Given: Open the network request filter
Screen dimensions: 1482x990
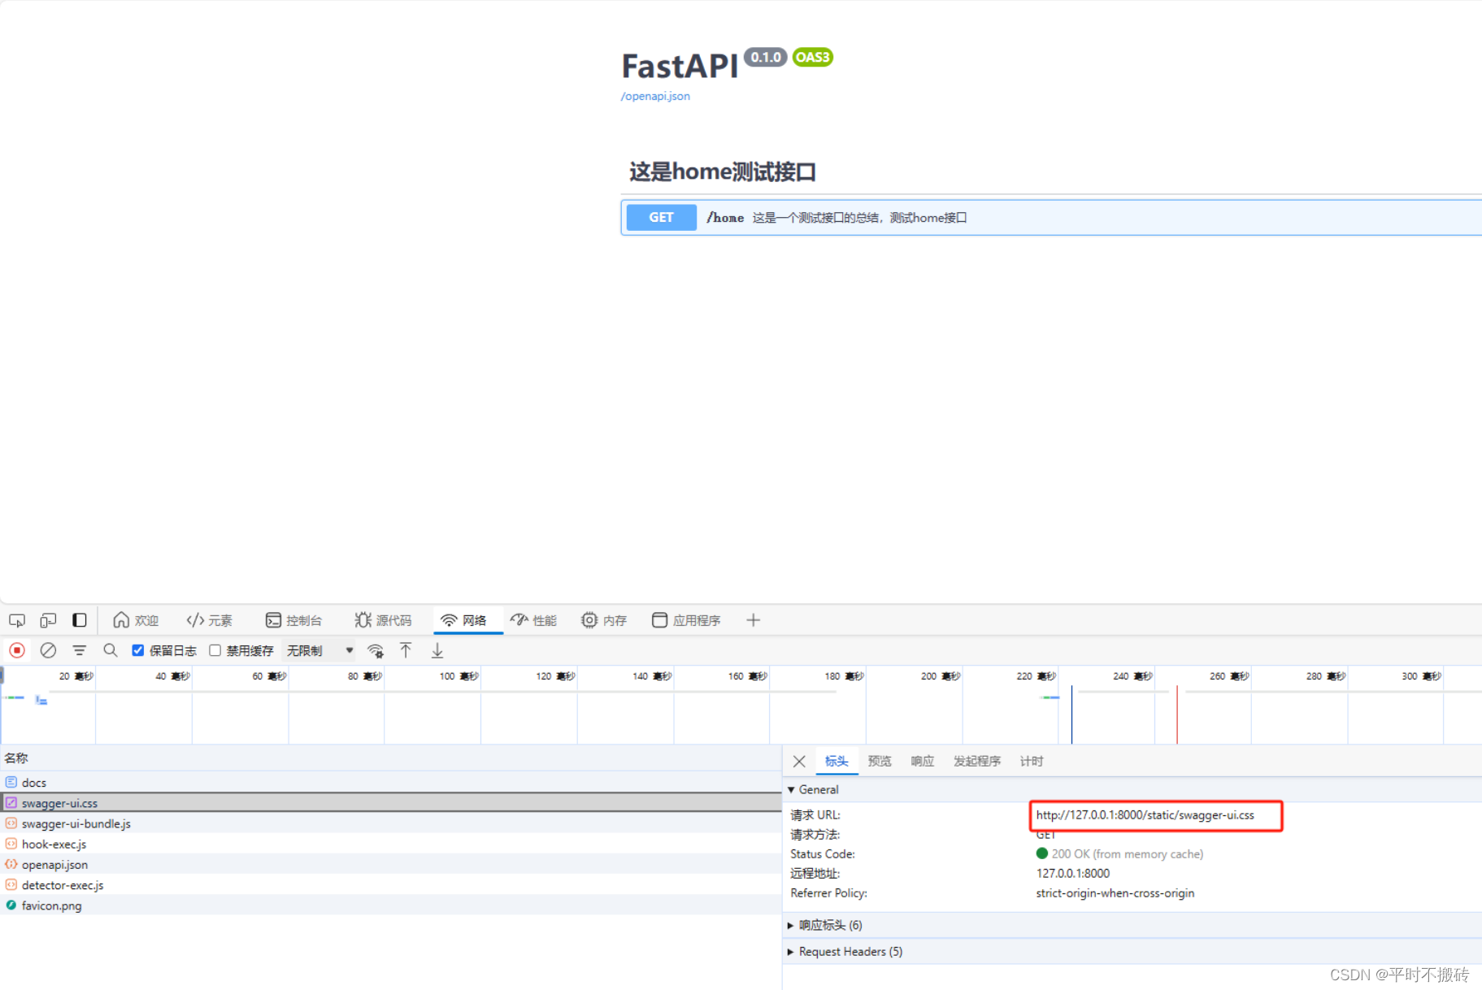Looking at the screenshot, I should (79, 650).
